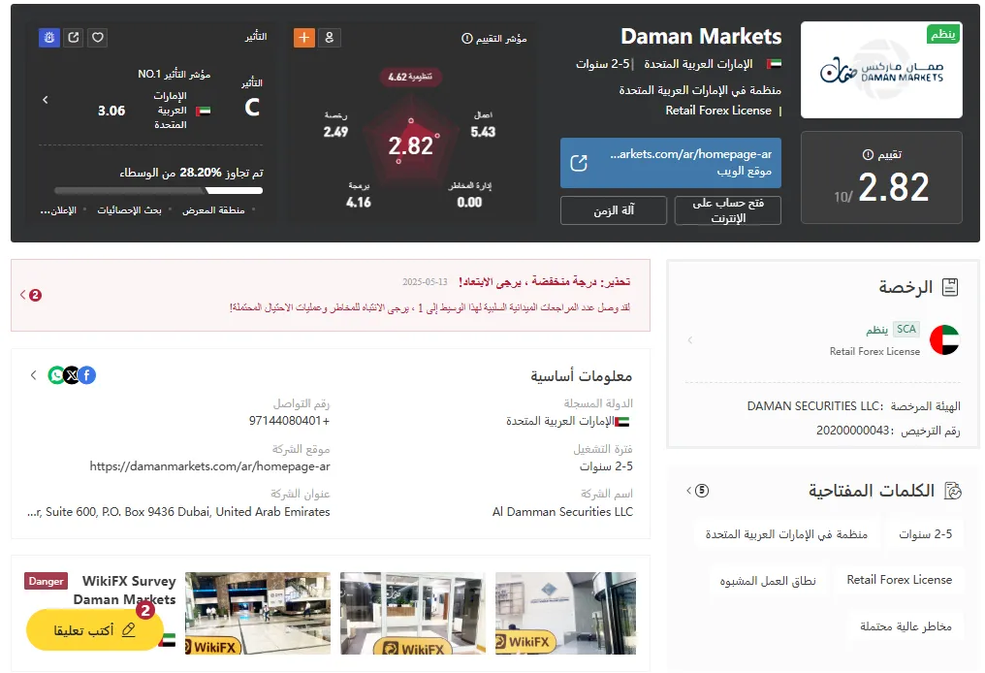985x673 pixels.
Task: Click the 4.62 تنظيمية score label
Action: click(x=410, y=77)
